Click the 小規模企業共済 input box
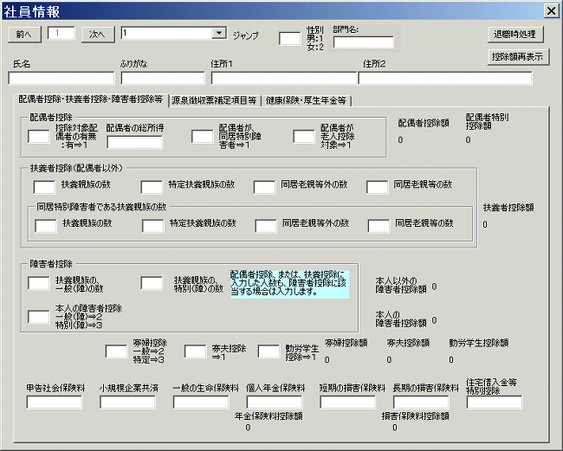Viewport: 563px width, 451px height. 127,402
